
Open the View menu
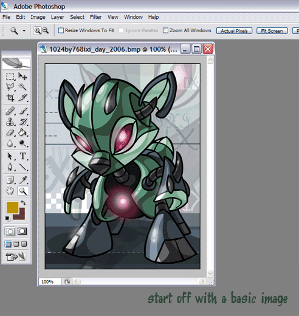point(113,17)
